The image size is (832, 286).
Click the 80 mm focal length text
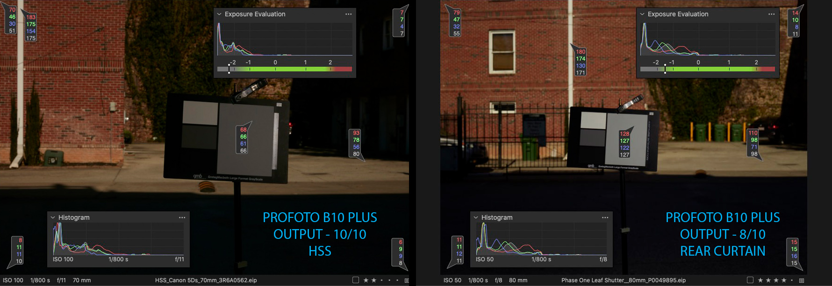tap(518, 280)
